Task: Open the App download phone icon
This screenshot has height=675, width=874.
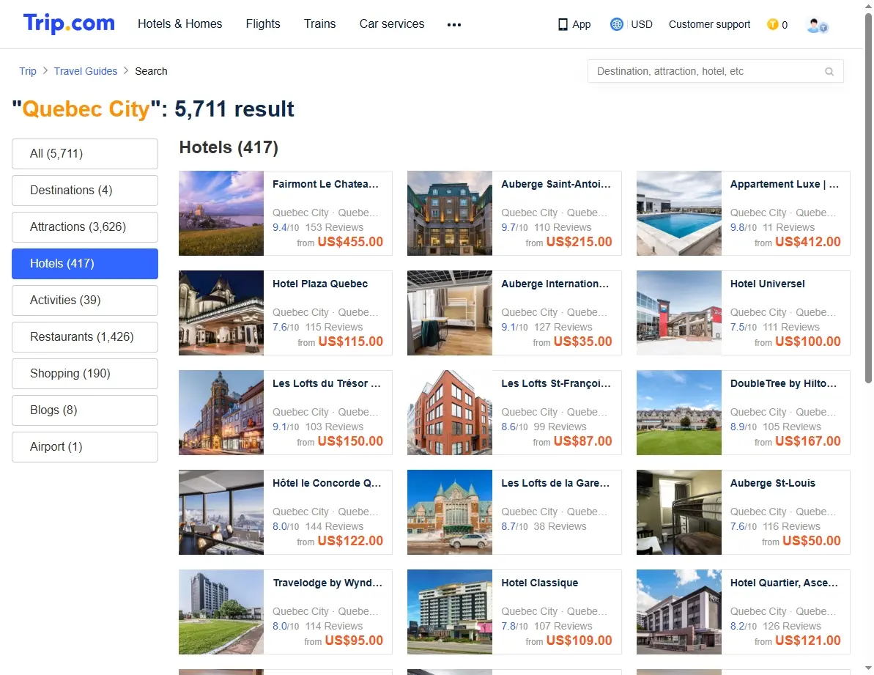Action: (563, 24)
